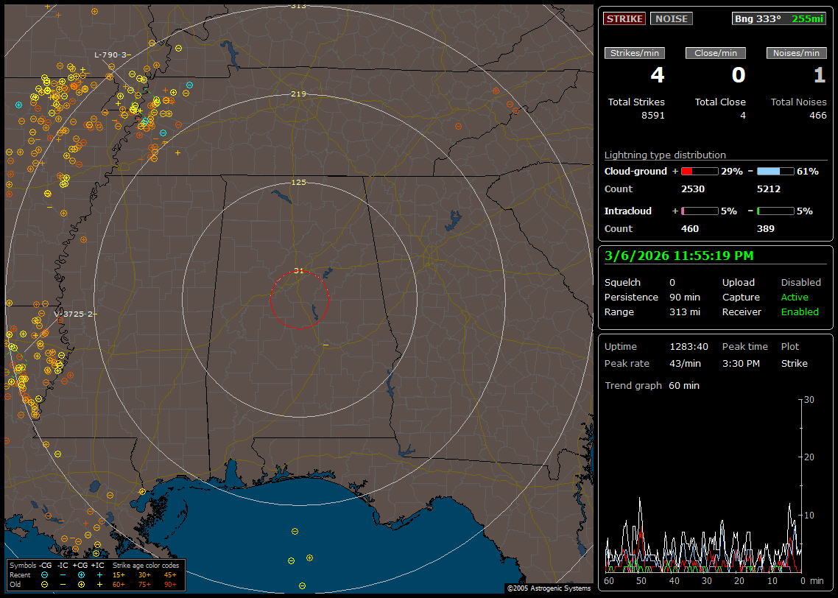The height and width of the screenshot is (598, 838).
Task: Click the Bng 333° bearing readout box
Action: tap(779, 18)
